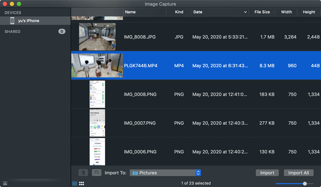Click the Import button
Screen dimensions: 321x187
coord(267,173)
